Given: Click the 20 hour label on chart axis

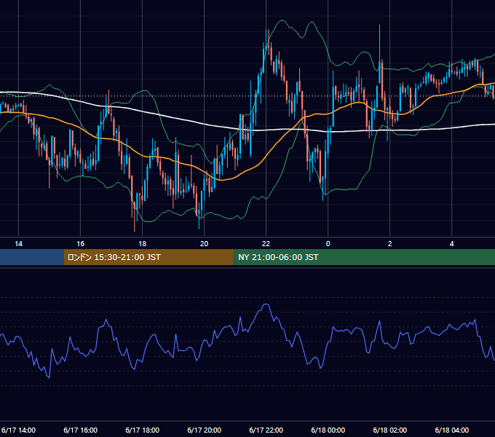Looking at the screenshot, I should [205, 244].
